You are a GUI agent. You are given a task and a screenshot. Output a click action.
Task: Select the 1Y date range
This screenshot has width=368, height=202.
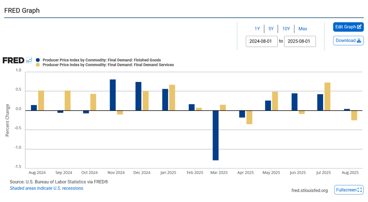click(257, 29)
